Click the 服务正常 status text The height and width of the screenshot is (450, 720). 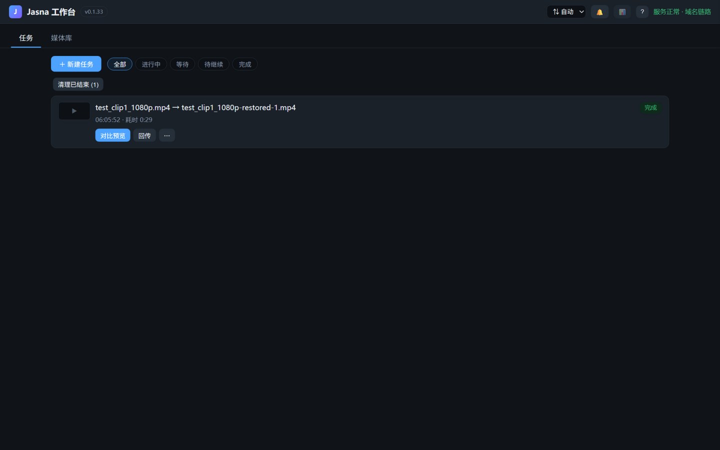pos(666,12)
